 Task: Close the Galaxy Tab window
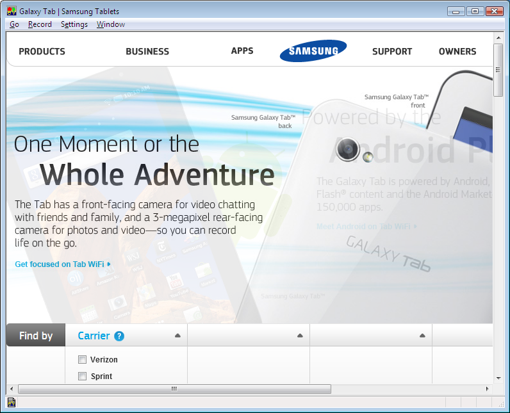point(495,12)
